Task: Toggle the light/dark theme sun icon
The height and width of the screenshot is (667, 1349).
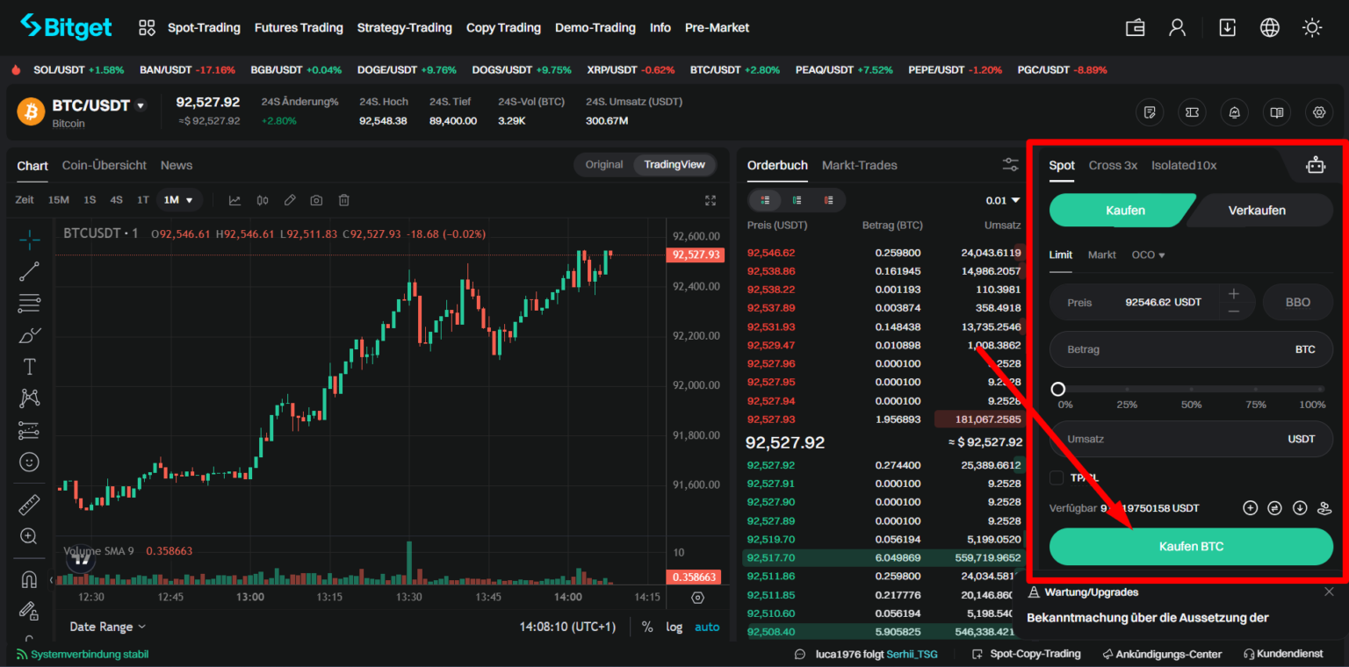Action: [1312, 27]
